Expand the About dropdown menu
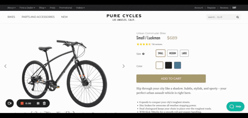This screenshot has width=248, height=118. click(11, 8)
